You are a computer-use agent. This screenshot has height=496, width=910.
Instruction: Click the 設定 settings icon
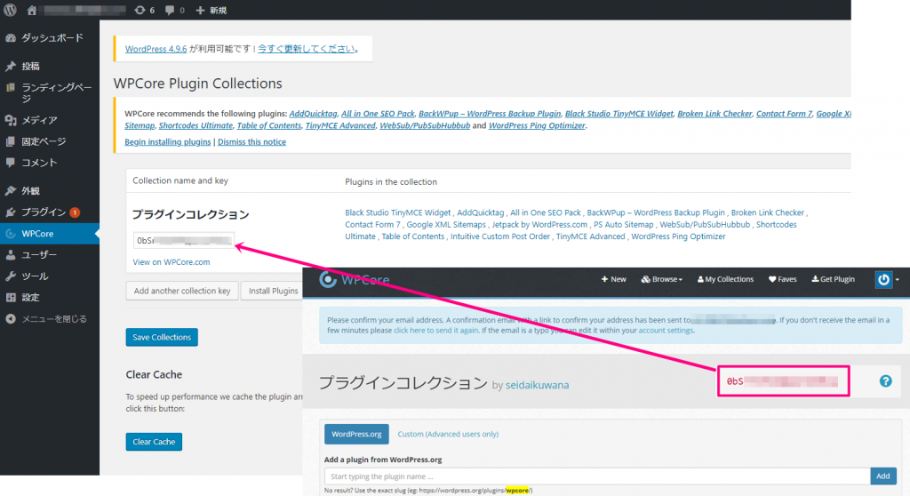11,298
